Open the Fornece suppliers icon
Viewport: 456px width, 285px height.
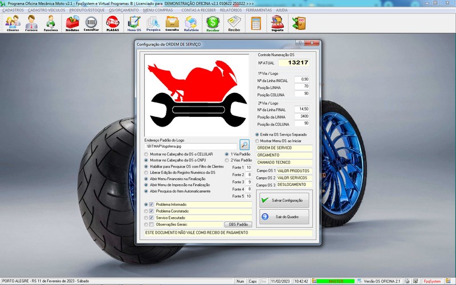(31, 23)
